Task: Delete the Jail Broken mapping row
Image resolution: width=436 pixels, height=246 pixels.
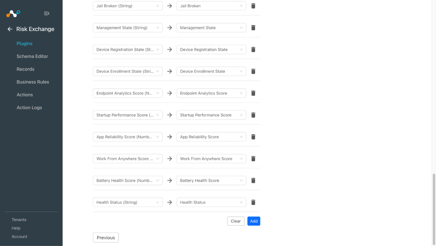Action: click(253, 6)
